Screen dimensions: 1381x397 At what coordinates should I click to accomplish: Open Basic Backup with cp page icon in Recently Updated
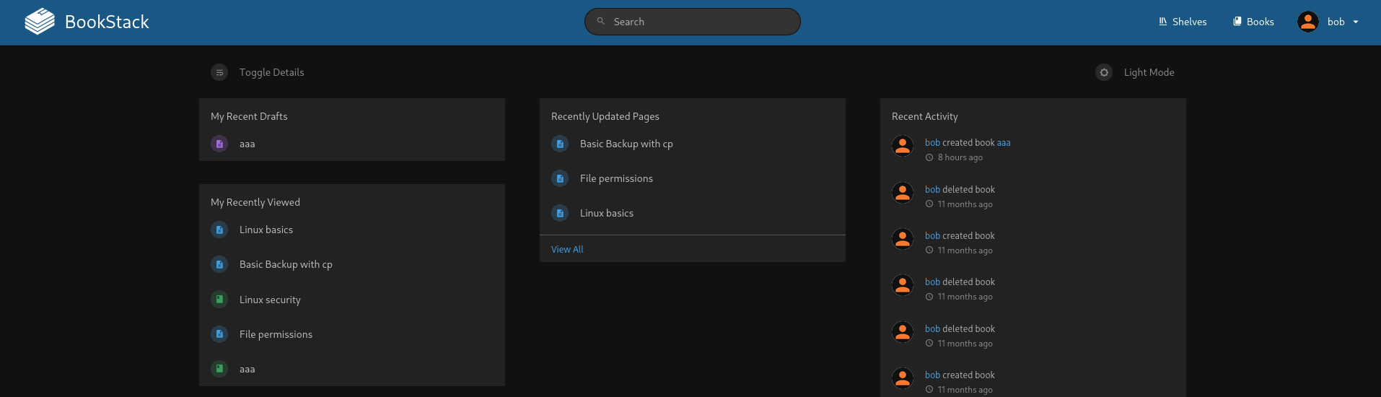click(x=560, y=144)
